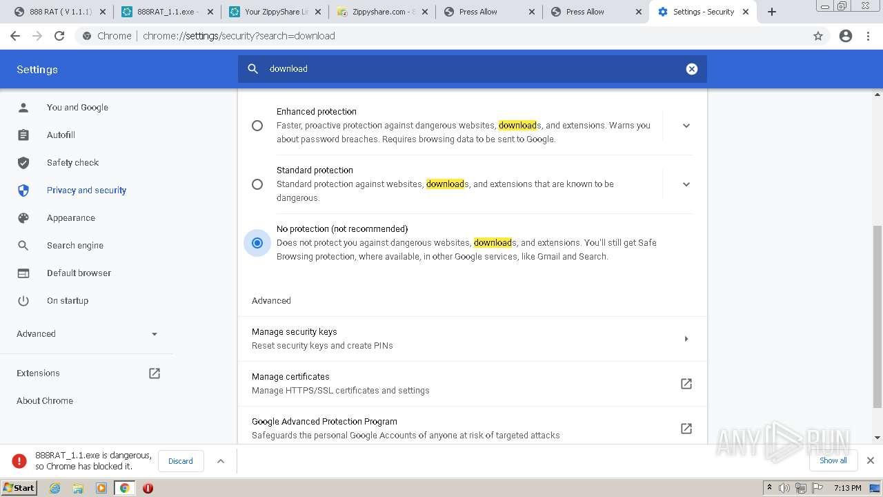Select No protection radio button
Image resolution: width=883 pixels, height=497 pixels.
click(257, 243)
